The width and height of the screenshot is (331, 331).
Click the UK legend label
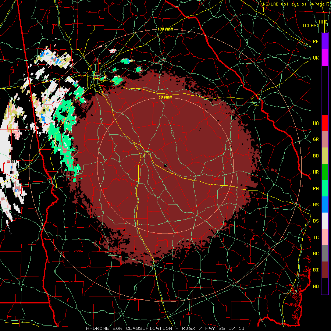[x=316, y=58]
